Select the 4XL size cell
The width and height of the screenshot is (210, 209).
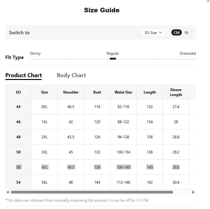click(45, 167)
